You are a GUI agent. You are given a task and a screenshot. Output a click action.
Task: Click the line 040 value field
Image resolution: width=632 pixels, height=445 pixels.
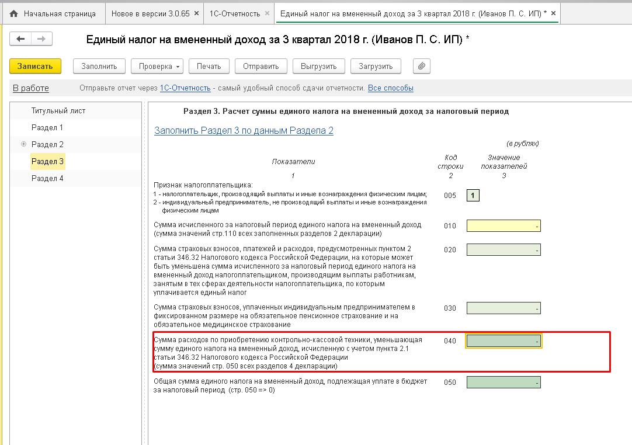(x=503, y=341)
